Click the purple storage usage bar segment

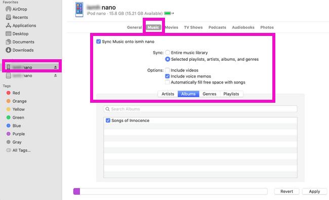76,191
